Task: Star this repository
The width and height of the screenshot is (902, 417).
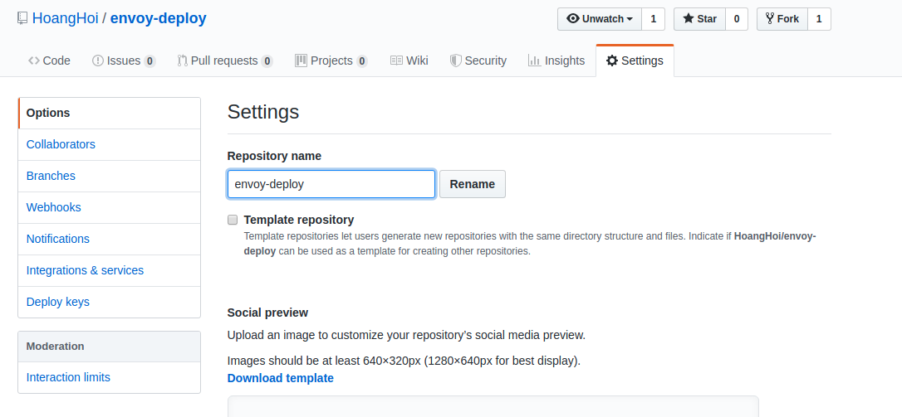Action: tap(699, 19)
